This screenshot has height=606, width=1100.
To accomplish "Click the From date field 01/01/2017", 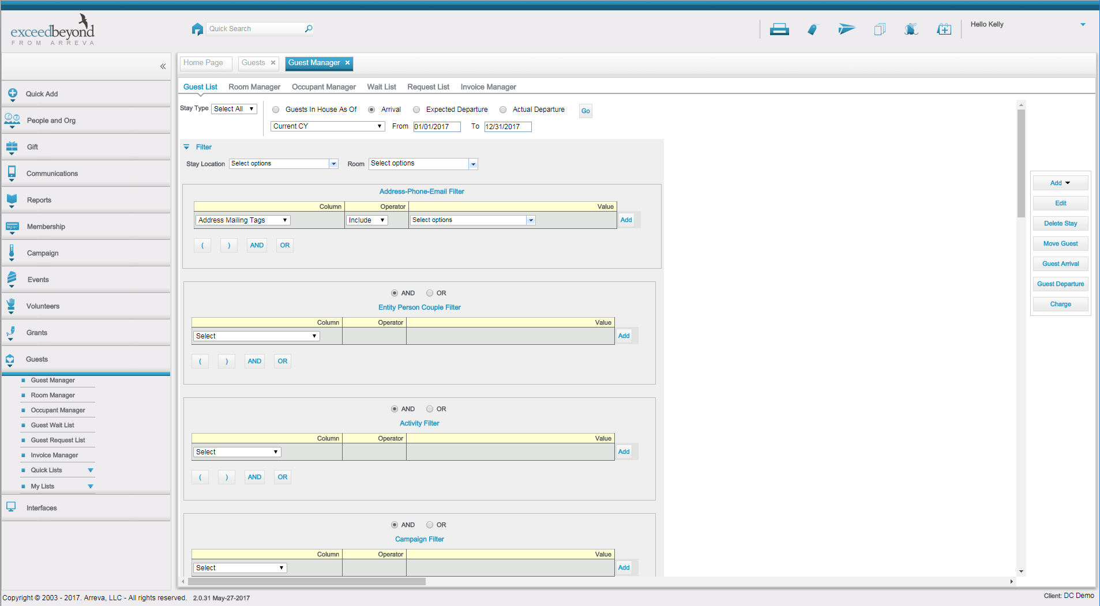I will click(437, 127).
